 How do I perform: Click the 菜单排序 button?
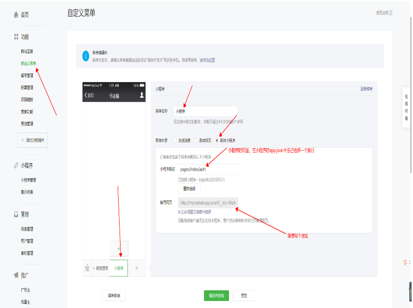point(114,296)
